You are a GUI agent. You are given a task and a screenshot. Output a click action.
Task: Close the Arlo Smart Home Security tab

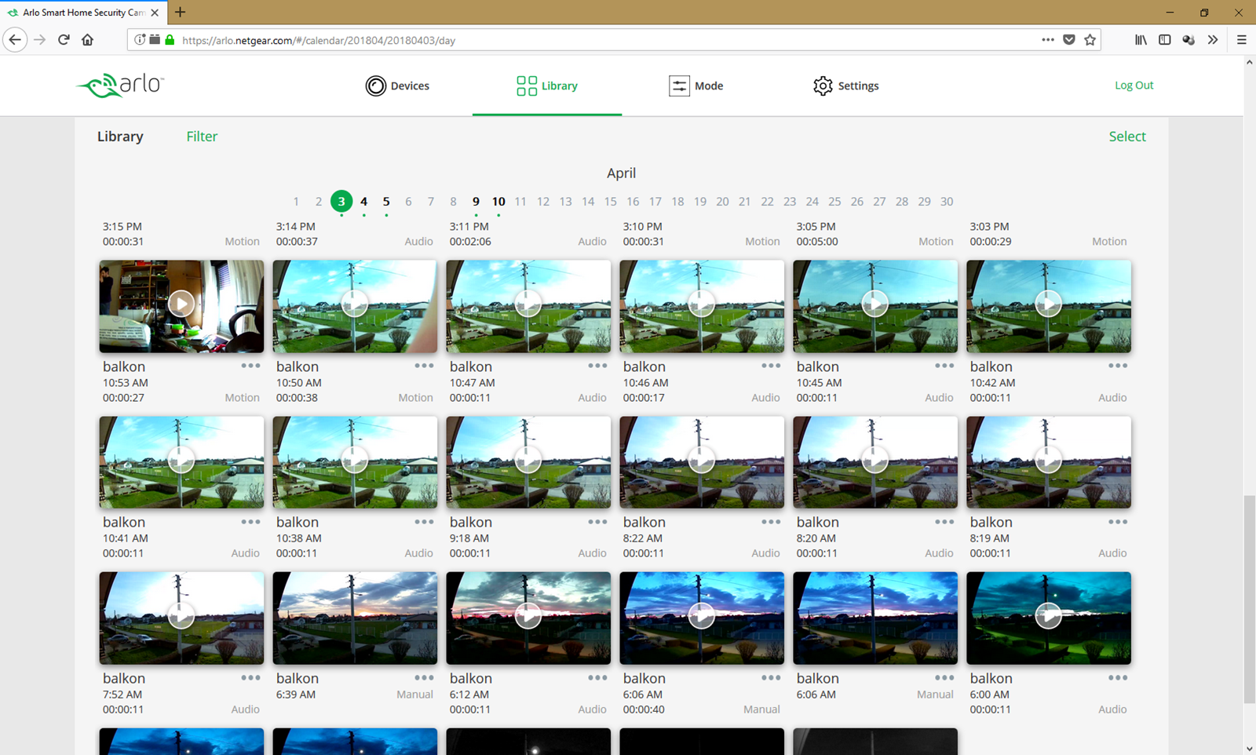pyautogui.click(x=155, y=13)
